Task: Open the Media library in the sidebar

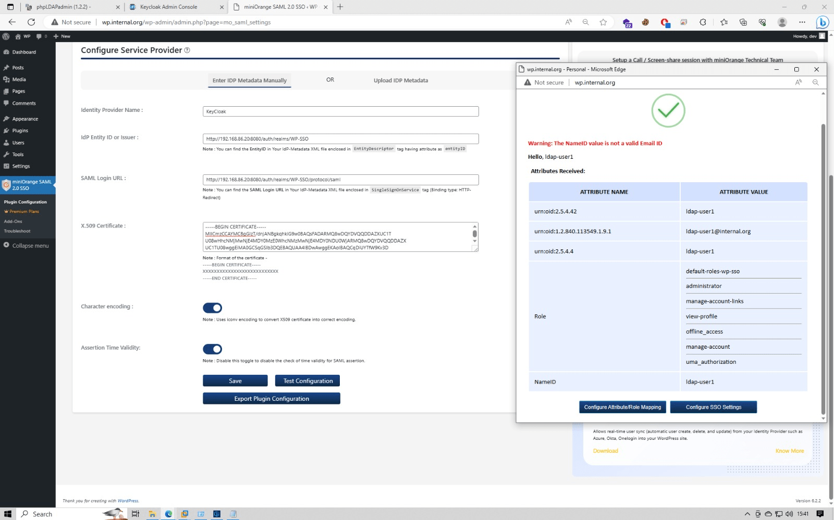Action: (x=19, y=79)
